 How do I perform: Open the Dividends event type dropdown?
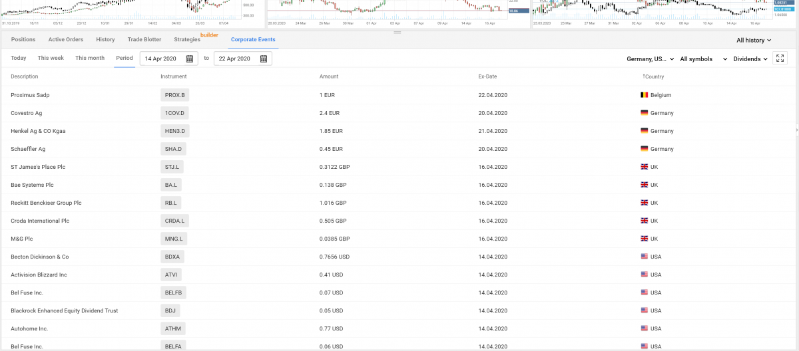point(750,59)
